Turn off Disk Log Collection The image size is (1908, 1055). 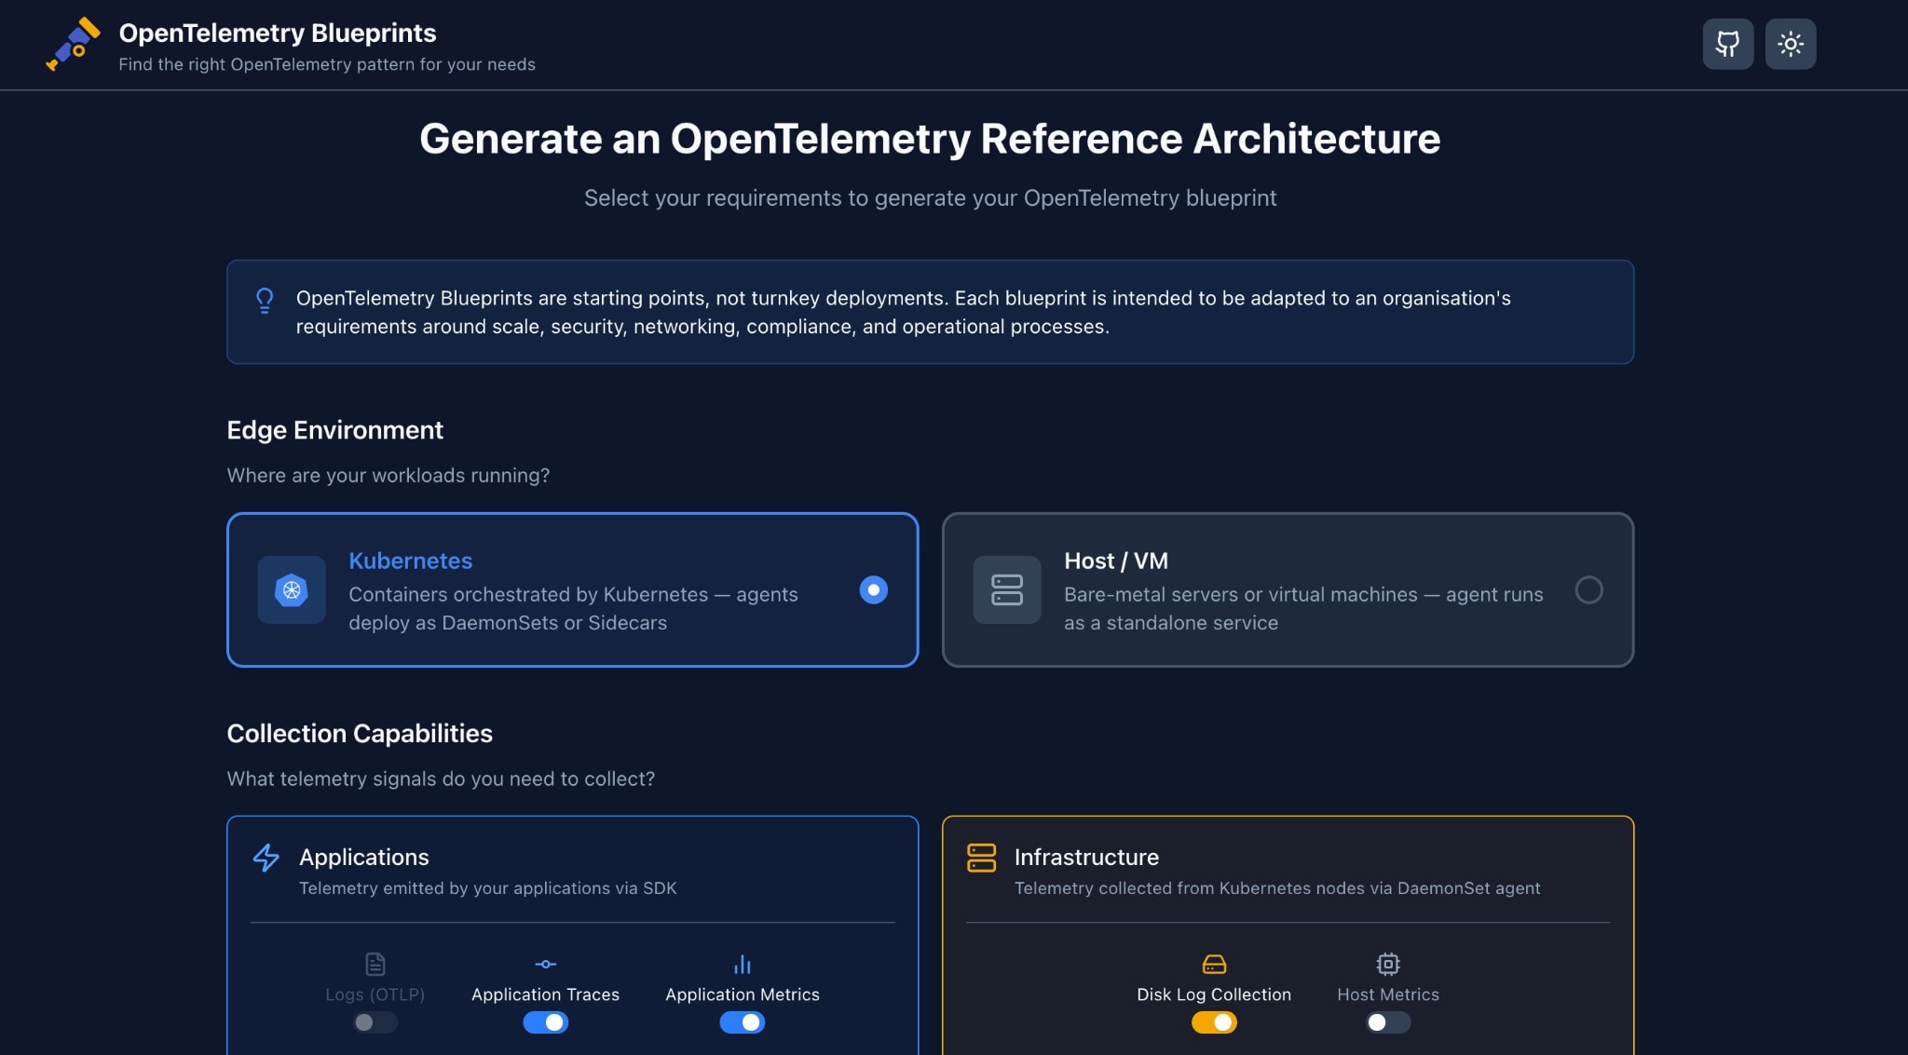tap(1213, 1022)
